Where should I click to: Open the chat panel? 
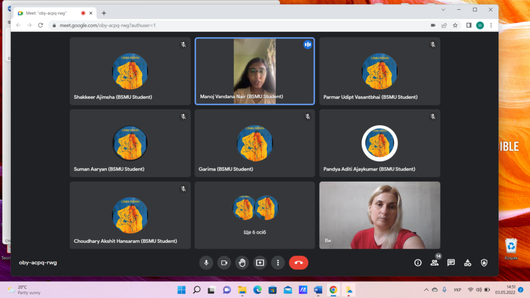(x=451, y=263)
